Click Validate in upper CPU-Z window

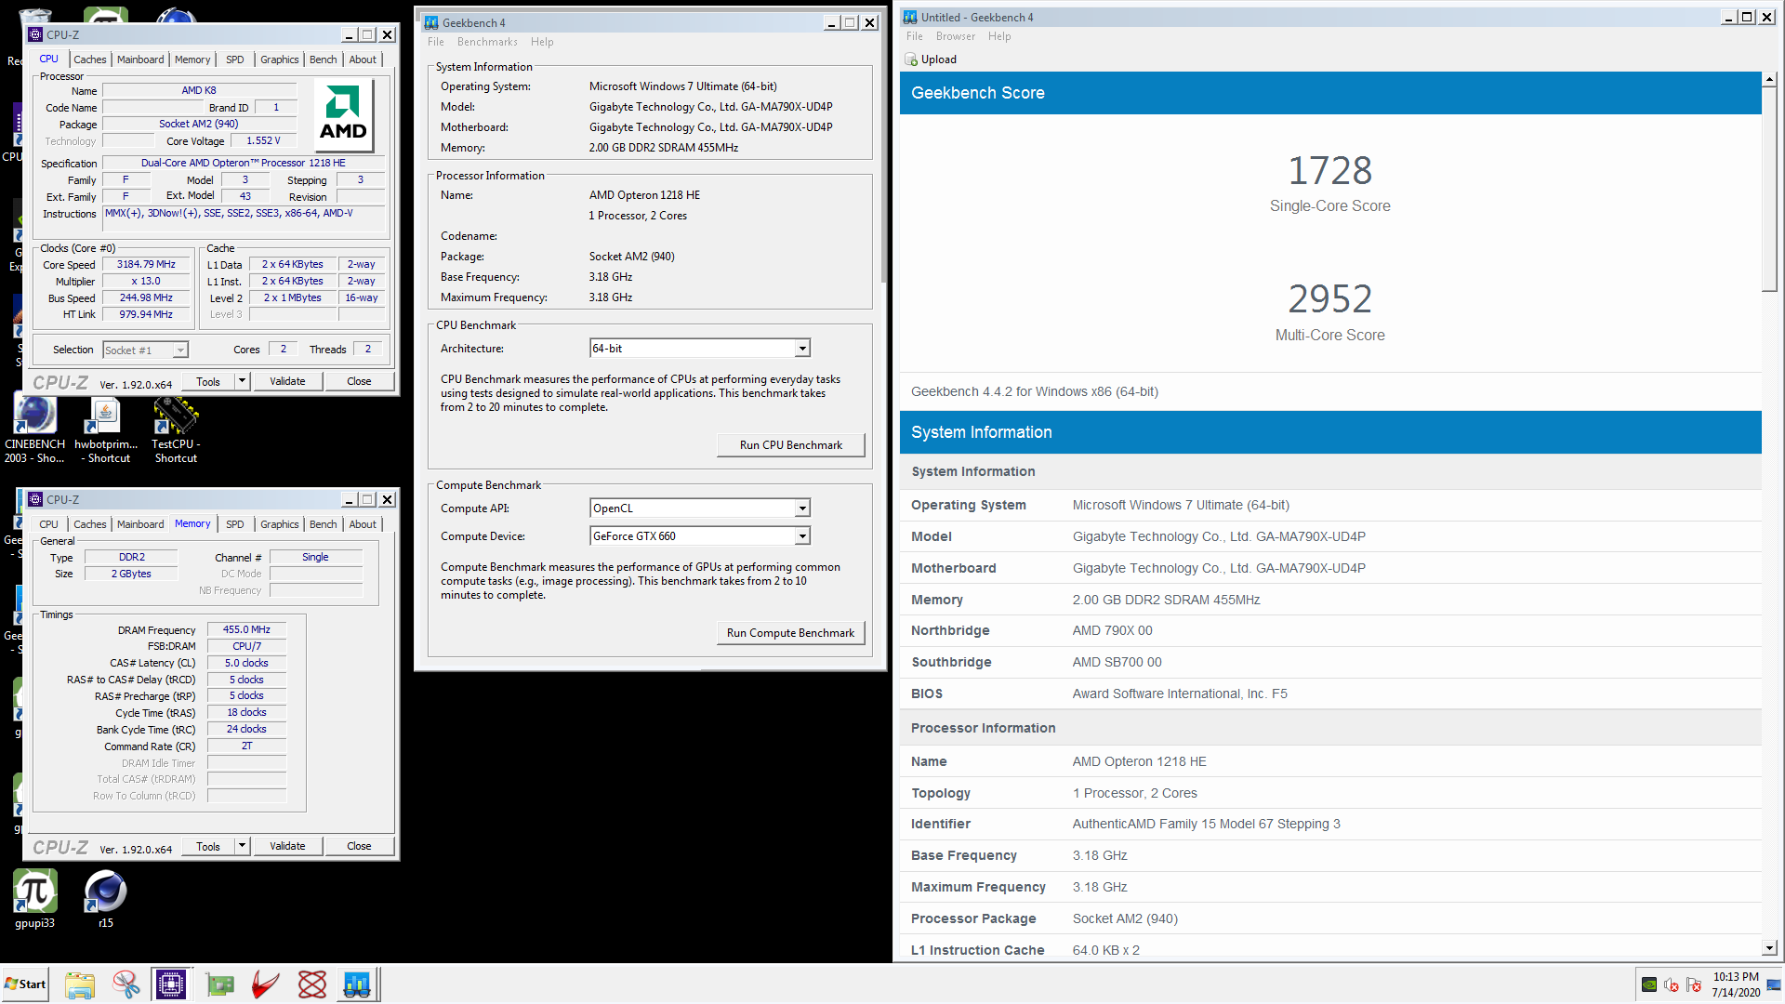287,381
